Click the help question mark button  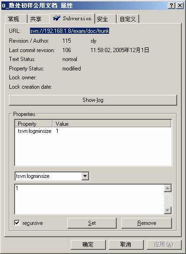coord(171,6)
